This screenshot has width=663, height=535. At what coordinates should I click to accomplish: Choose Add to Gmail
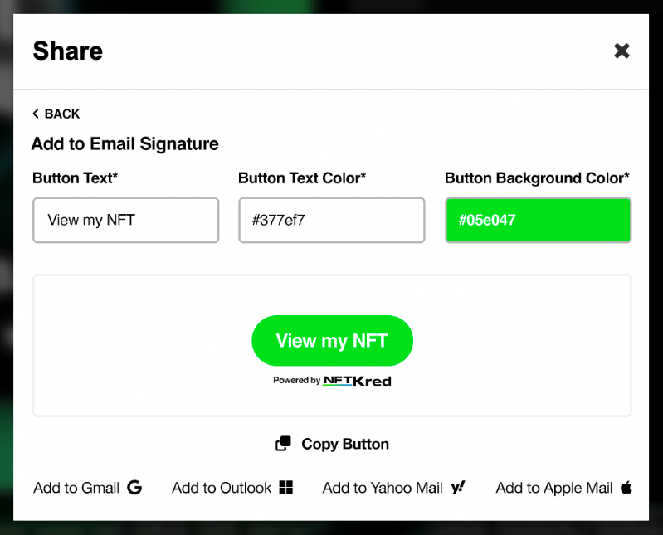coord(76,488)
